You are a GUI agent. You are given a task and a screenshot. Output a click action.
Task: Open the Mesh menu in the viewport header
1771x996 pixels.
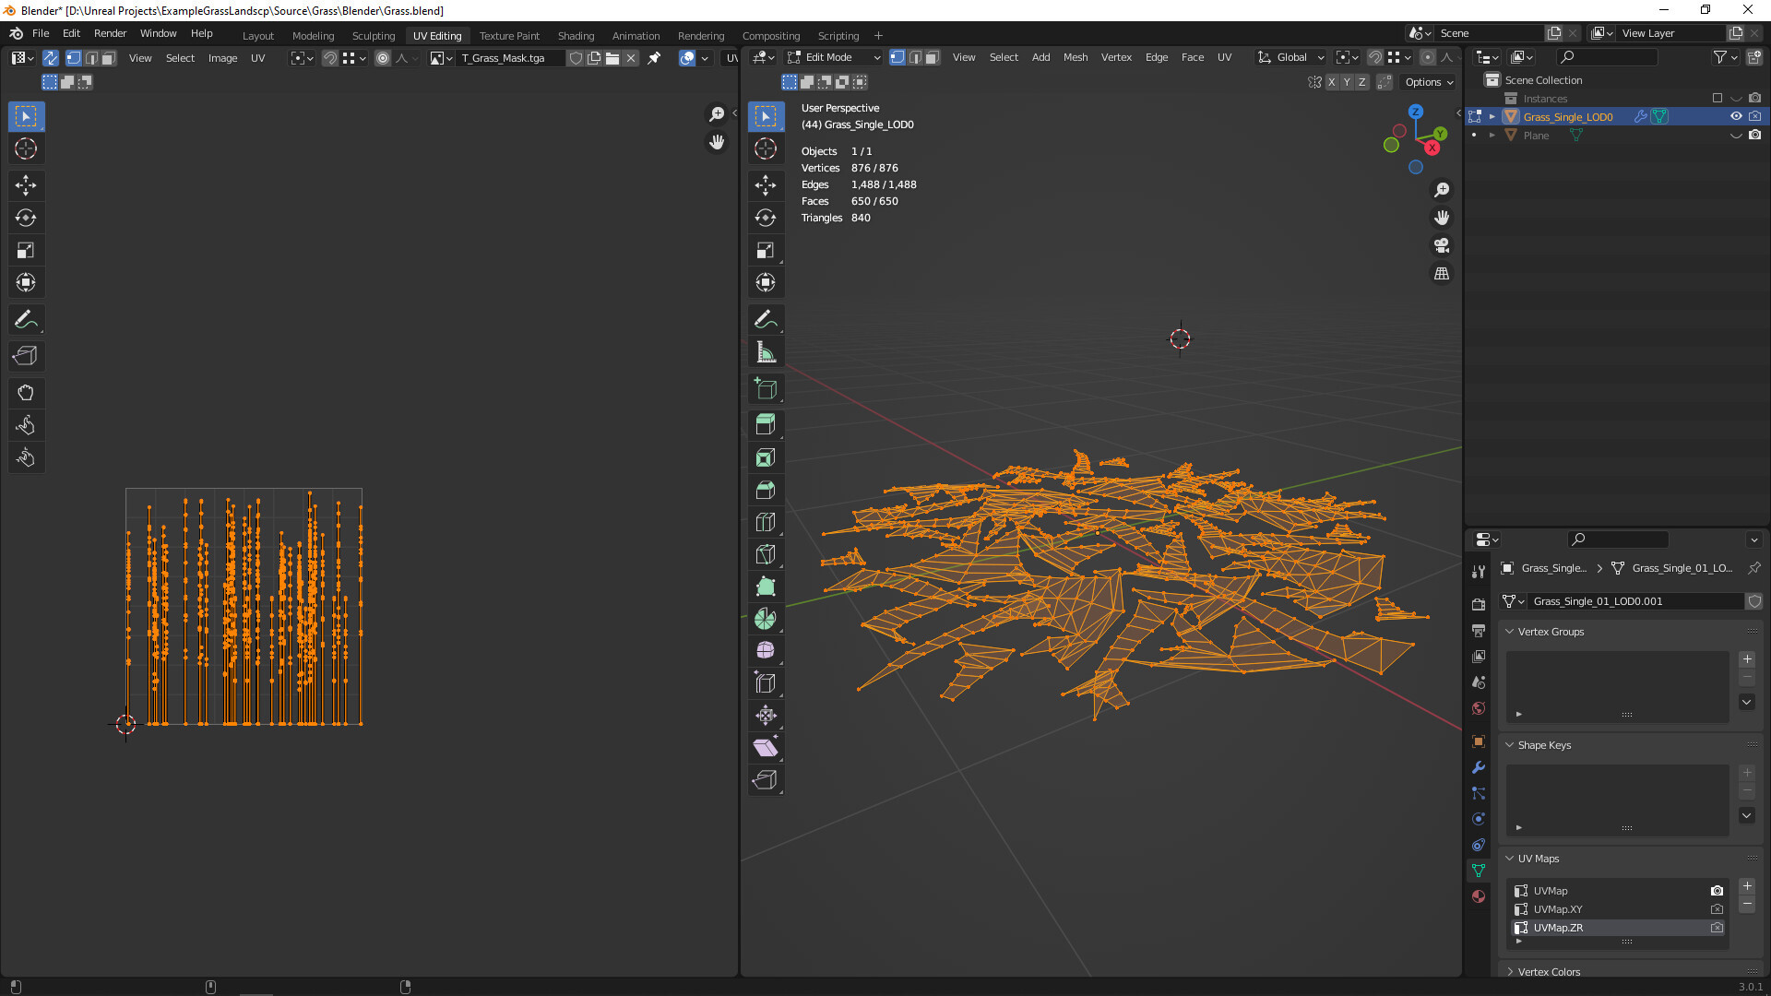(x=1076, y=57)
